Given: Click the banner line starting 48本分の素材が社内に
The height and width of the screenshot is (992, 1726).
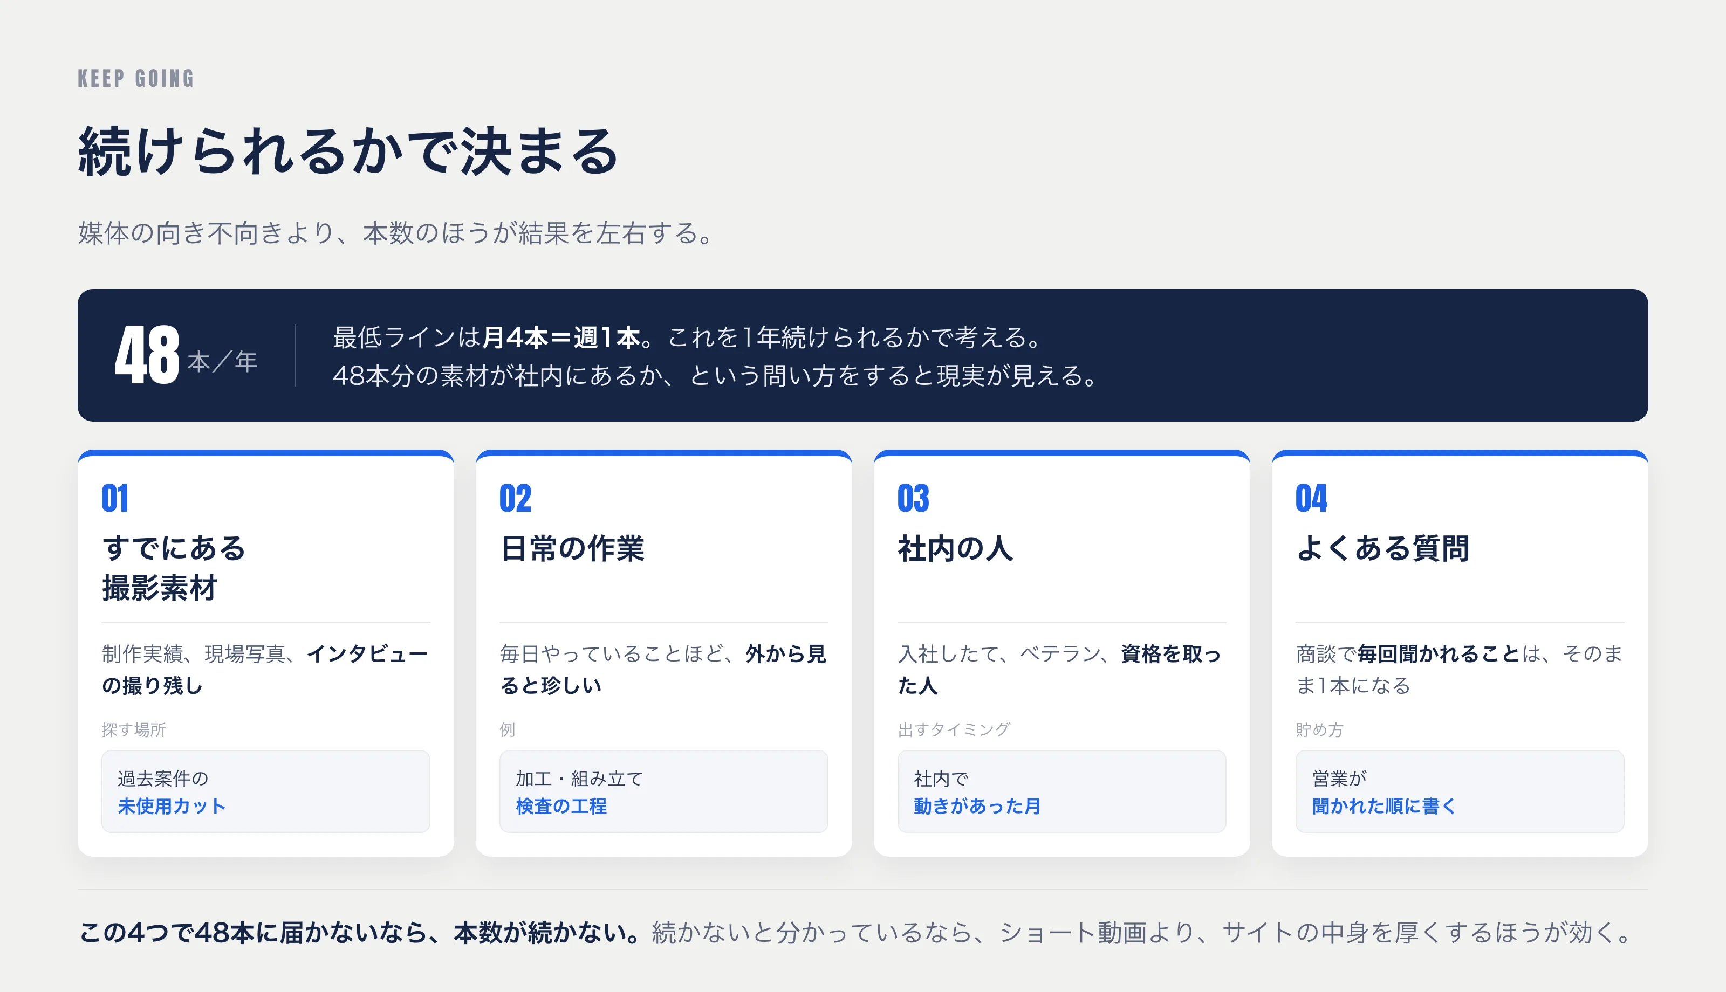Looking at the screenshot, I should (714, 375).
